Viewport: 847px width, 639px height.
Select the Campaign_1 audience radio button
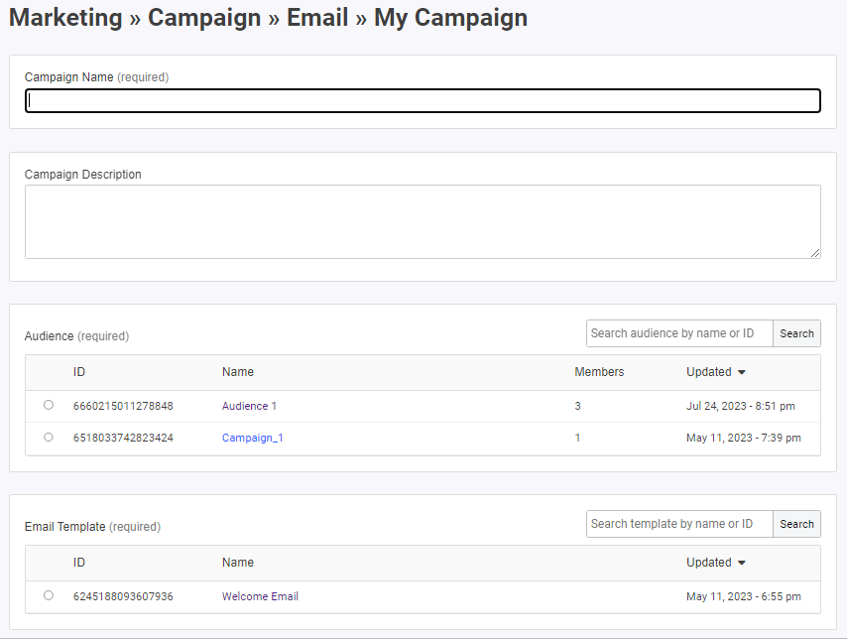pos(49,437)
